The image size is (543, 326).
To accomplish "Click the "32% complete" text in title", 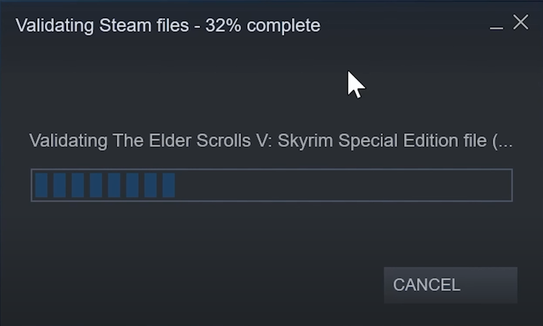I will pyautogui.click(x=263, y=25).
